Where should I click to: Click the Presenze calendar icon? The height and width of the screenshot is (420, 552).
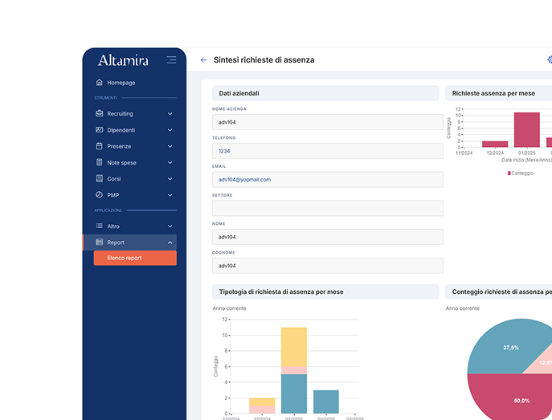[x=99, y=146]
